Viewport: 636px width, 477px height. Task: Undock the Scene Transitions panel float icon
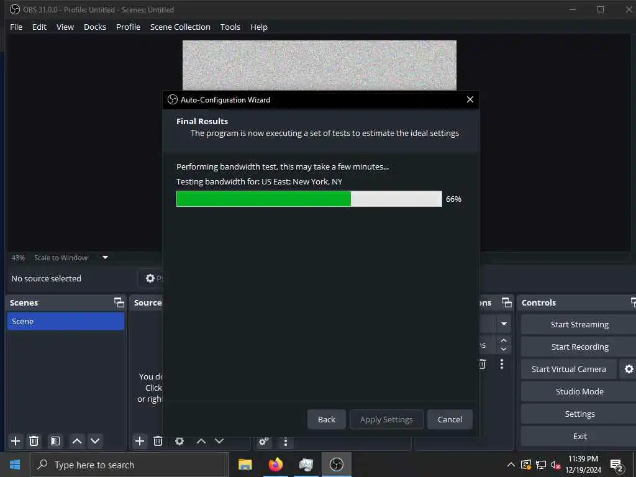pos(507,302)
